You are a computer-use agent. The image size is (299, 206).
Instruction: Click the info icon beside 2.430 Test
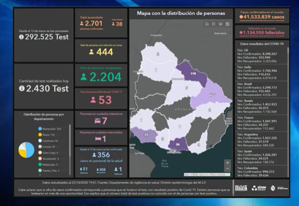pos(22,88)
